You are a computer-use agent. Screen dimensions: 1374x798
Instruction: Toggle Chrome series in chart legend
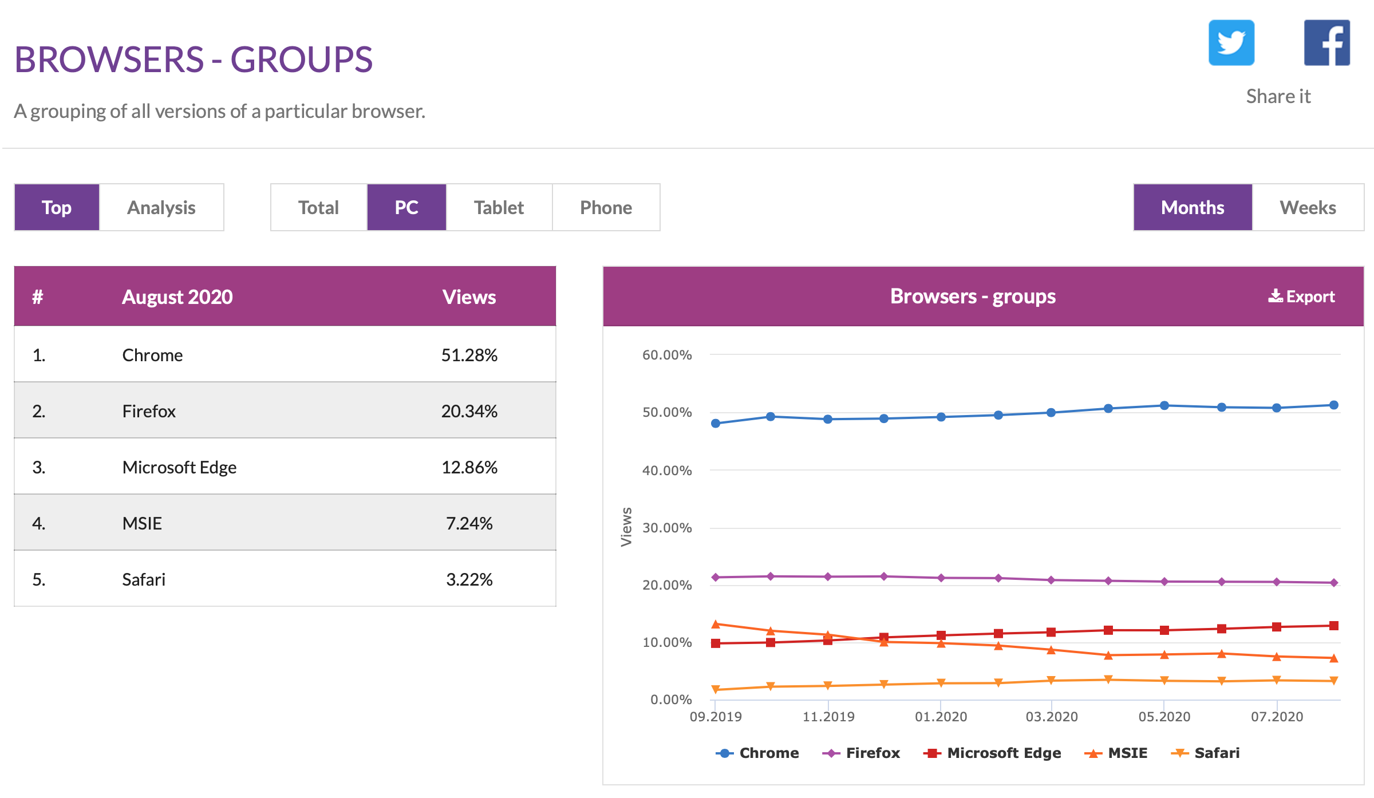click(757, 753)
